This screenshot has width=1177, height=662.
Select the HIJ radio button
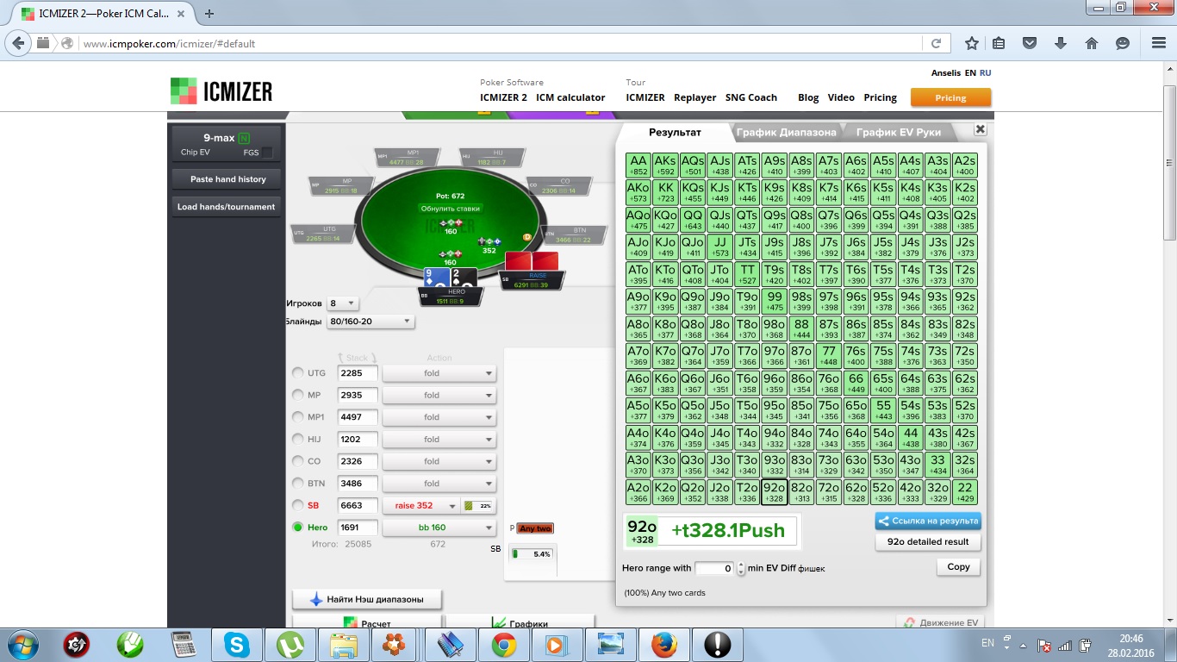tap(298, 439)
